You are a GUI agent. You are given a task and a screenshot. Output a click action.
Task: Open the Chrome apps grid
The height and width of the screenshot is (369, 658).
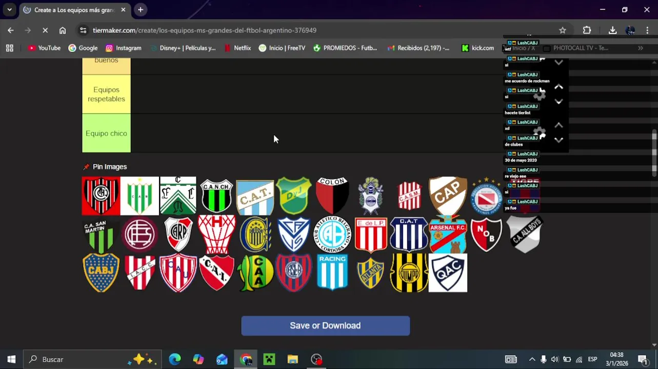click(9, 48)
